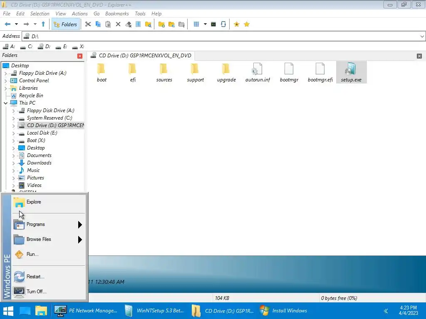Open bookmarks with the plain star icon

point(247,24)
